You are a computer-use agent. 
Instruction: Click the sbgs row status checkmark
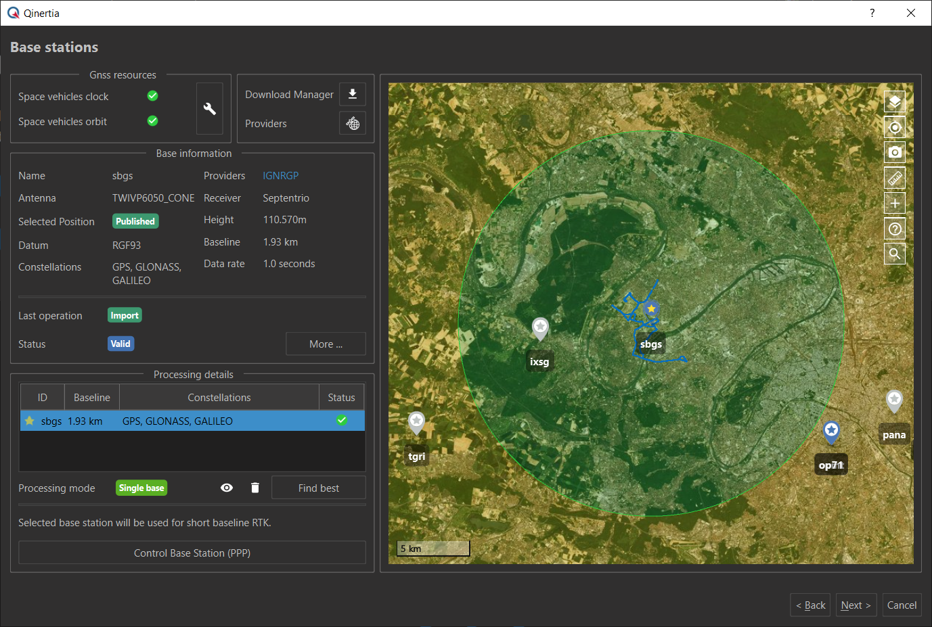click(342, 420)
